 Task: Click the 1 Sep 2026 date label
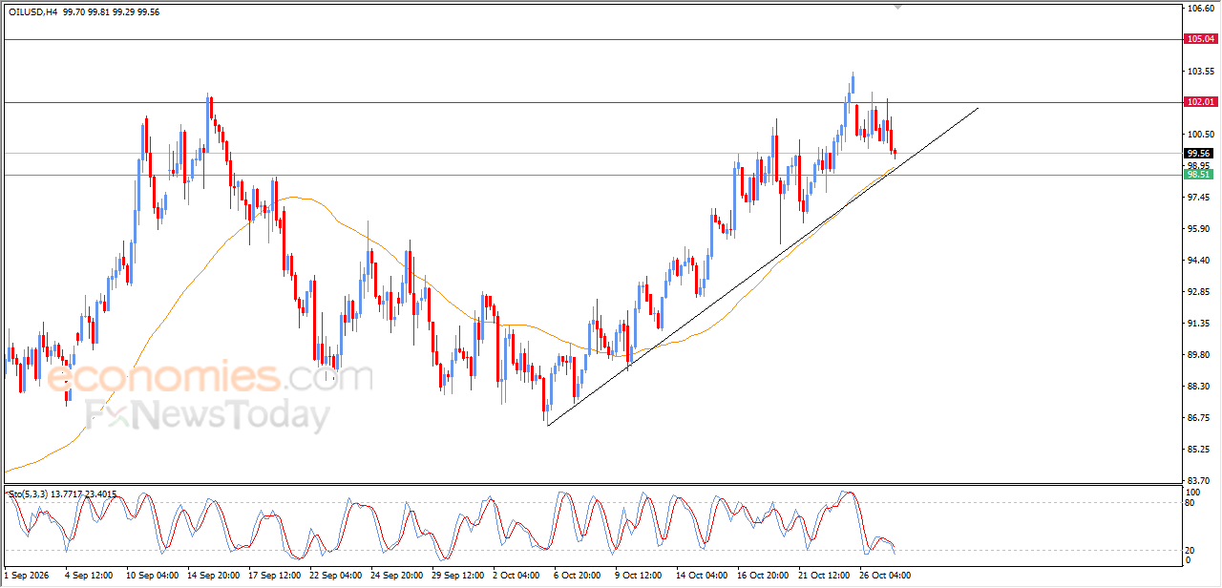[25, 576]
